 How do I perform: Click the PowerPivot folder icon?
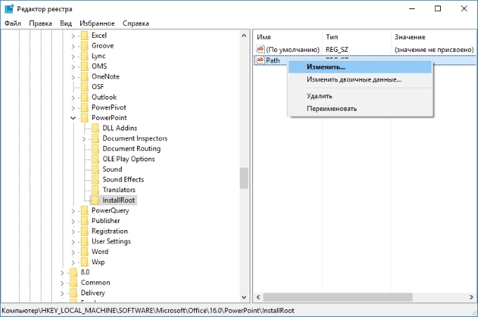point(84,108)
